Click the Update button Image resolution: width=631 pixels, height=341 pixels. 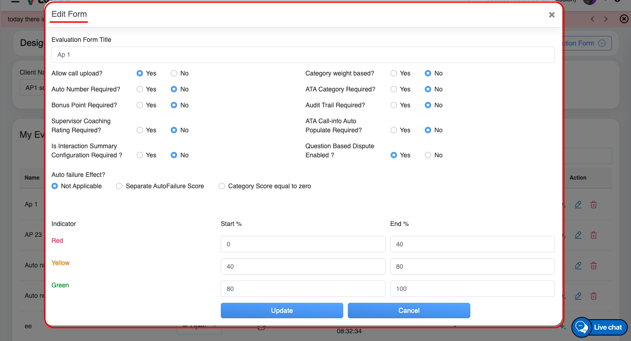(x=282, y=311)
